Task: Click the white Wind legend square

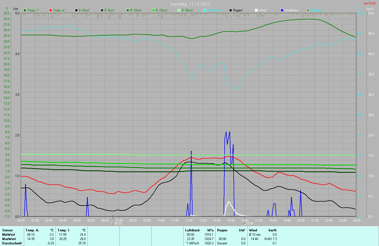Action: point(256,10)
